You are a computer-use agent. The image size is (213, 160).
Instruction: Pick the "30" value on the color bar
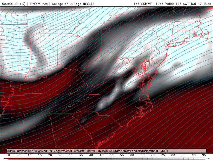tap(71, 155)
